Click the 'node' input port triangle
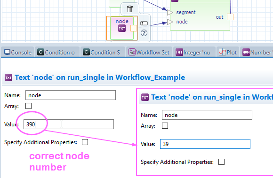Image resolution: width=273 pixels, height=178 pixels. pyautogui.click(x=170, y=22)
